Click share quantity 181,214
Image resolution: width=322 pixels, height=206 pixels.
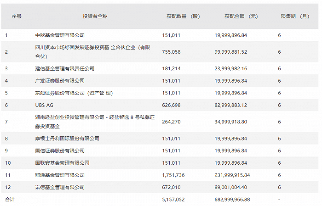point(171,68)
